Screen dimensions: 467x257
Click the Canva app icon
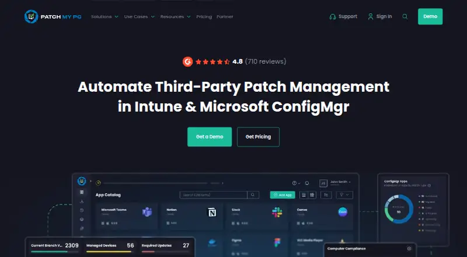[x=343, y=212]
